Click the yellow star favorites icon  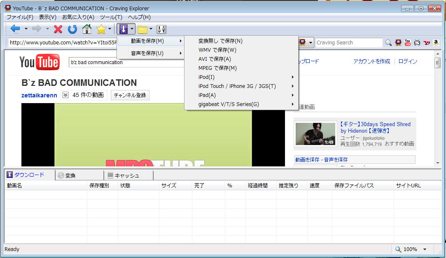point(101,29)
